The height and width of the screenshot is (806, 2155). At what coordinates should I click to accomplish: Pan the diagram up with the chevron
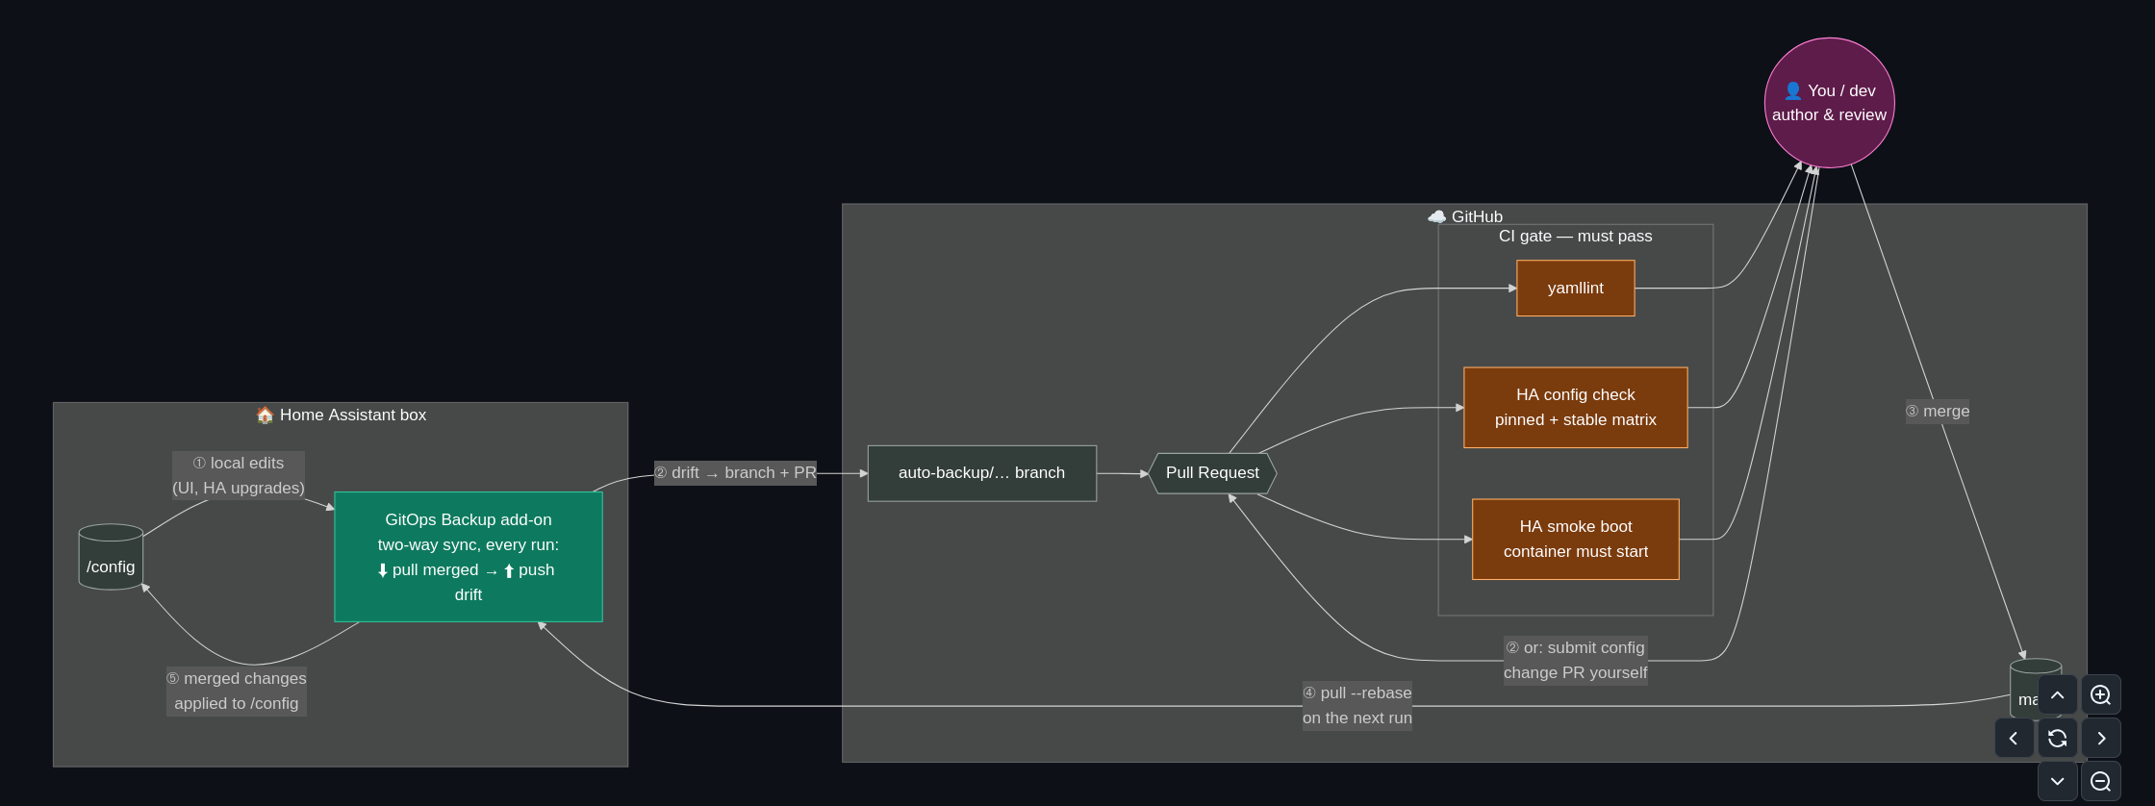point(2057,695)
